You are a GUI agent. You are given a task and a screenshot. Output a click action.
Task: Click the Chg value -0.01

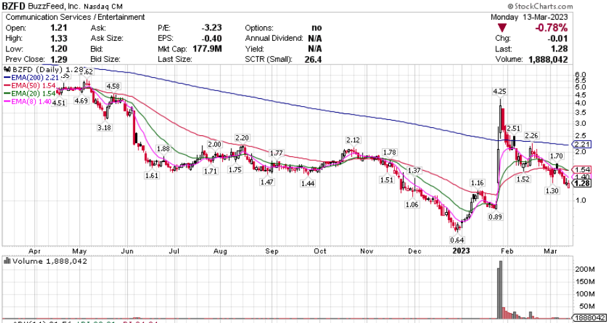(559, 38)
